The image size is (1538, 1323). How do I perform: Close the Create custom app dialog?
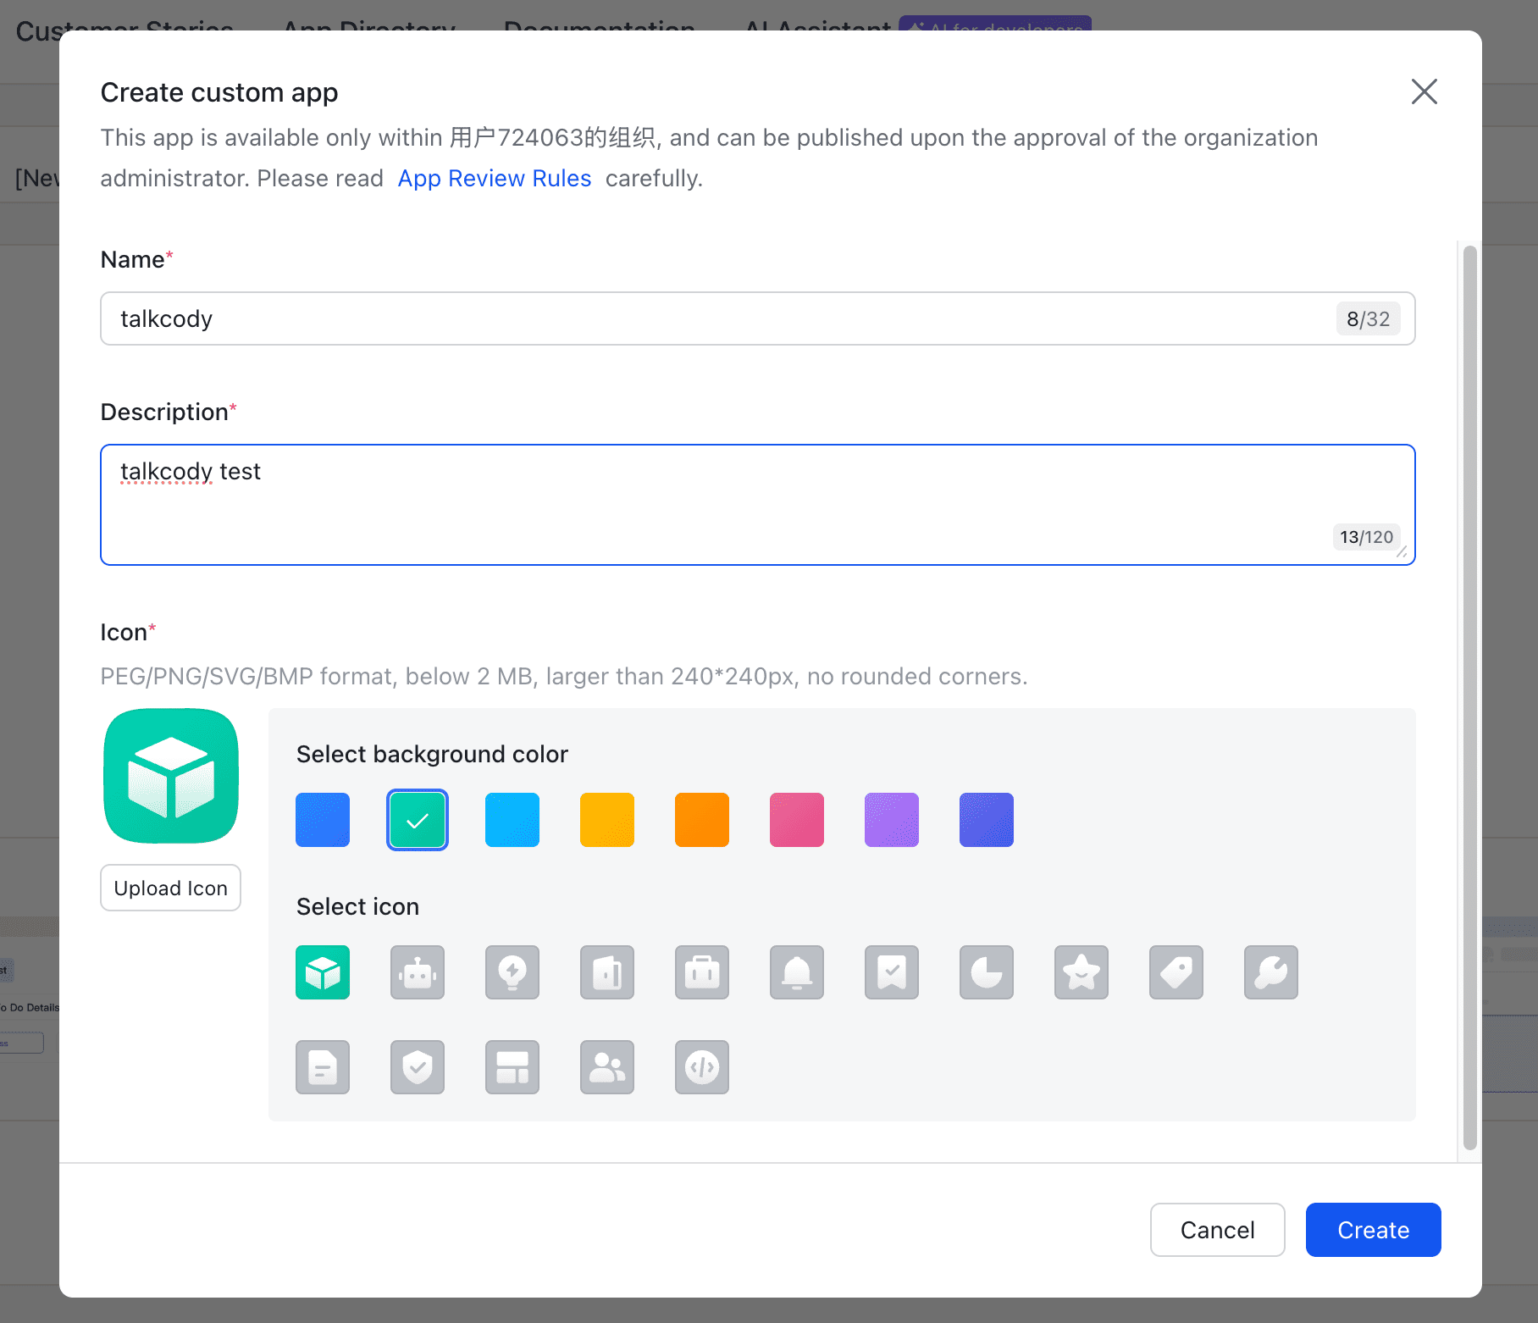click(1424, 91)
